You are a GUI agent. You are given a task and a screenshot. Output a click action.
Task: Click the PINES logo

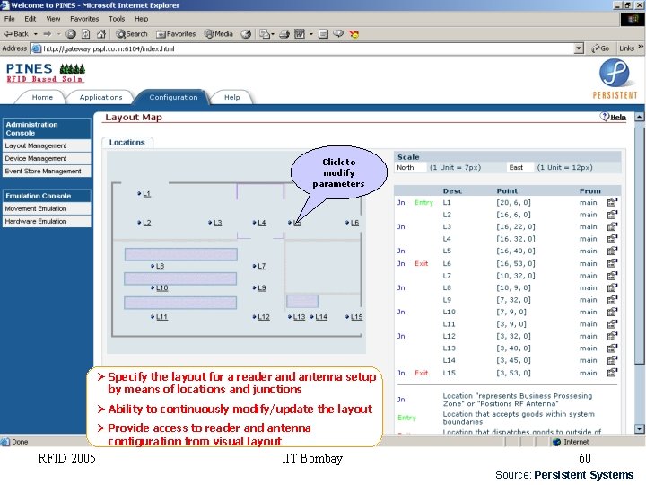(46, 73)
